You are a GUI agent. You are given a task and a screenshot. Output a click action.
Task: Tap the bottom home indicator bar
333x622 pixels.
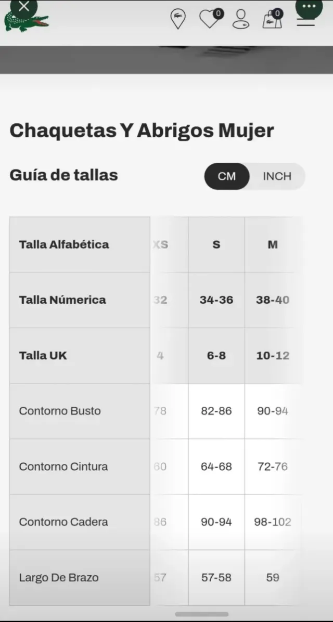[x=201, y=614]
